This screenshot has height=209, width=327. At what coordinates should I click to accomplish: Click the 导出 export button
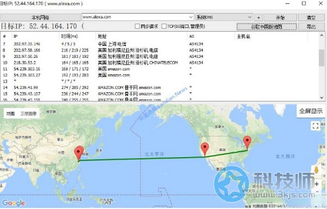coord(311,27)
